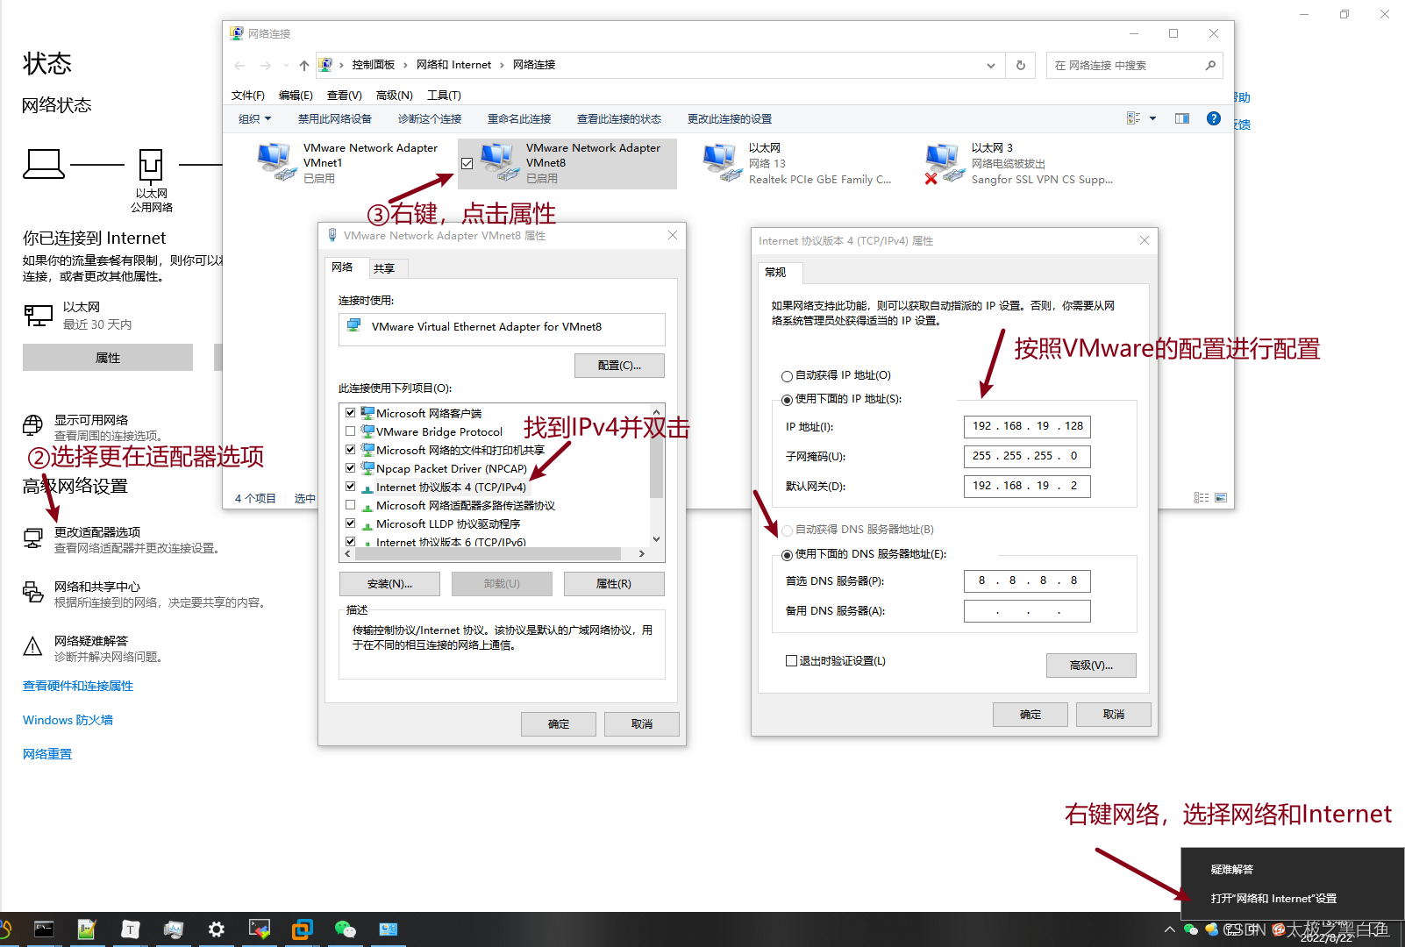Select the VMware Network Adapter VMnet1 icon
This screenshot has height=947, width=1405.
tap(276, 162)
